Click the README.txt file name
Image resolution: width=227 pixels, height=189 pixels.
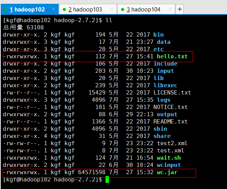[x=171, y=122]
